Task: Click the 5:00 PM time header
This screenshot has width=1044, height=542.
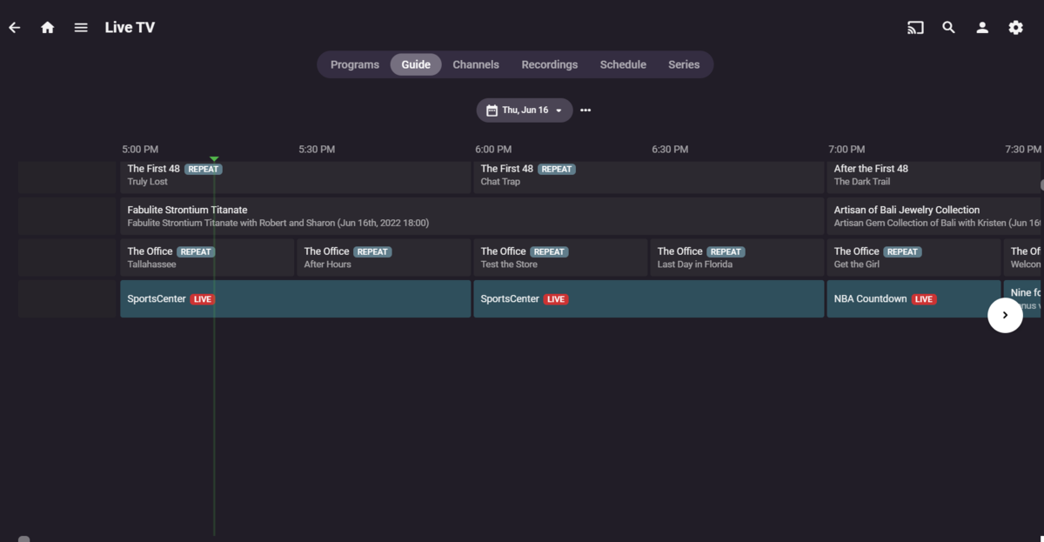Action: pos(140,150)
